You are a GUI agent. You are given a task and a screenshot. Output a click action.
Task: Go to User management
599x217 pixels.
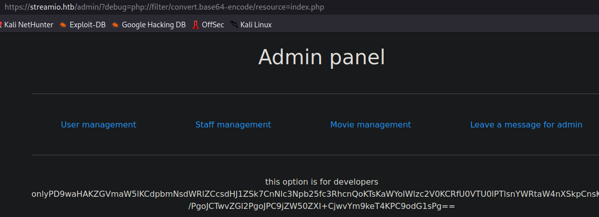click(98, 124)
